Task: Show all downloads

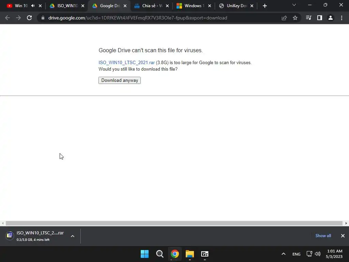Action: [x=323, y=236]
